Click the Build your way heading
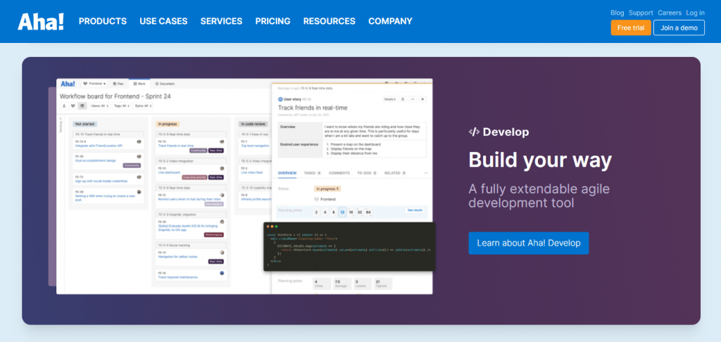721x342 pixels. [540, 160]
